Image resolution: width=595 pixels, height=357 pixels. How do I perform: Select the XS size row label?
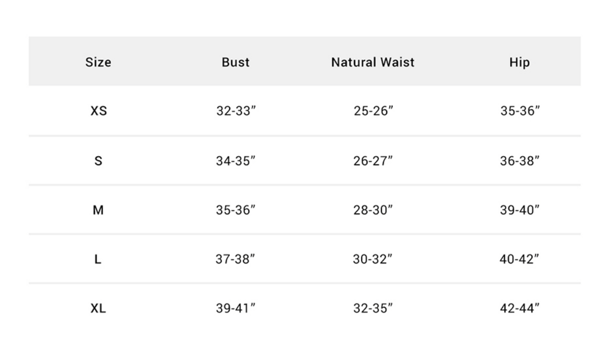click(98, 111)
